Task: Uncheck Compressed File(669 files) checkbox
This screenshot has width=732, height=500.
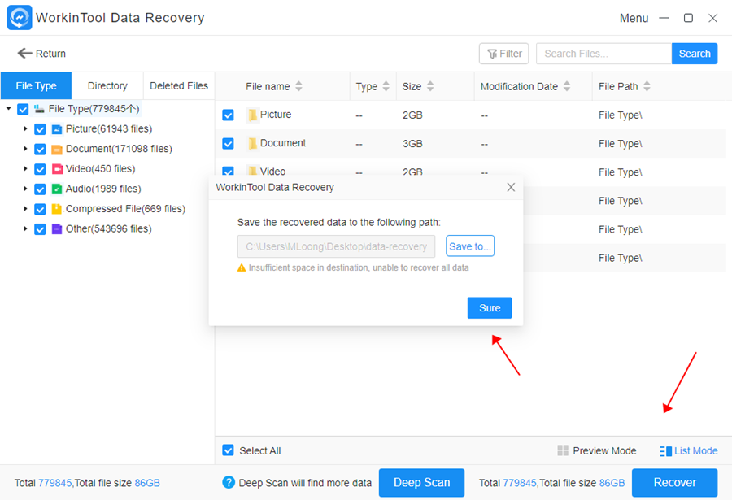Action: click(x=40, y=209)
